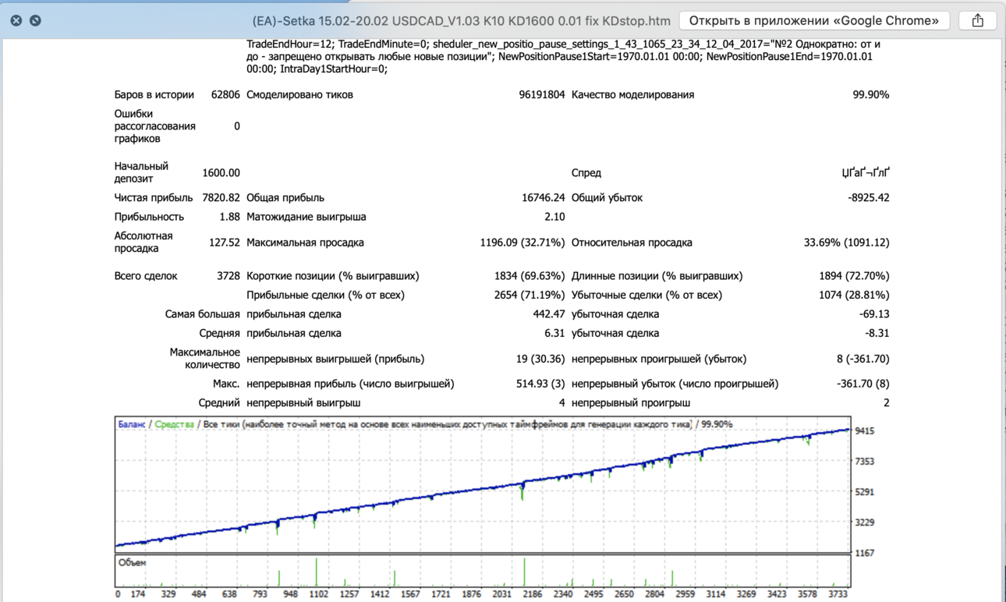
Task: Select initial deposit value 1600.00
Action: [x=221, y=172]
